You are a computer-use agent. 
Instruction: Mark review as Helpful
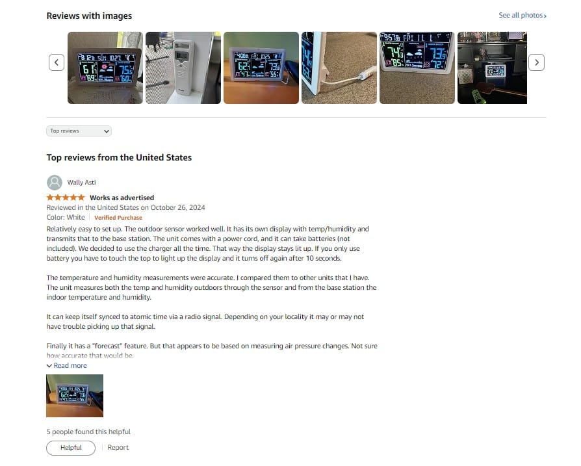pos(71,448)
